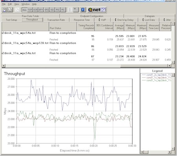Select the second legend entry, red line
This screenshot has width=177, height=156.
157,77
